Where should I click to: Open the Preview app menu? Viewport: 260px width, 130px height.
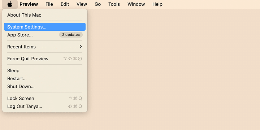click(x=29, y=4)
